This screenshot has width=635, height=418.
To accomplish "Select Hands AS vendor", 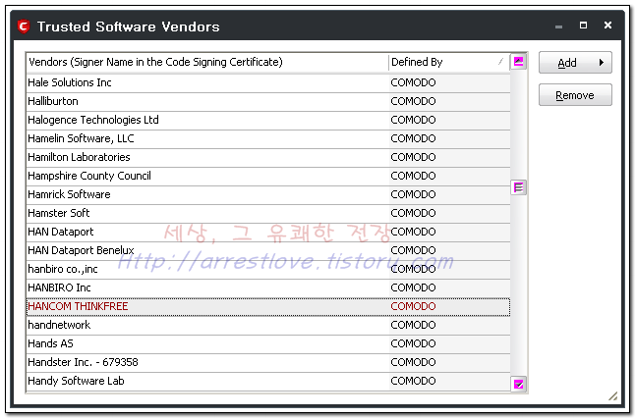I will click(268, 343).
